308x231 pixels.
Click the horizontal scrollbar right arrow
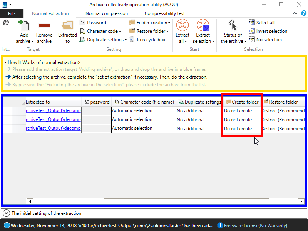pyautogui.click(x=301, y=201)
